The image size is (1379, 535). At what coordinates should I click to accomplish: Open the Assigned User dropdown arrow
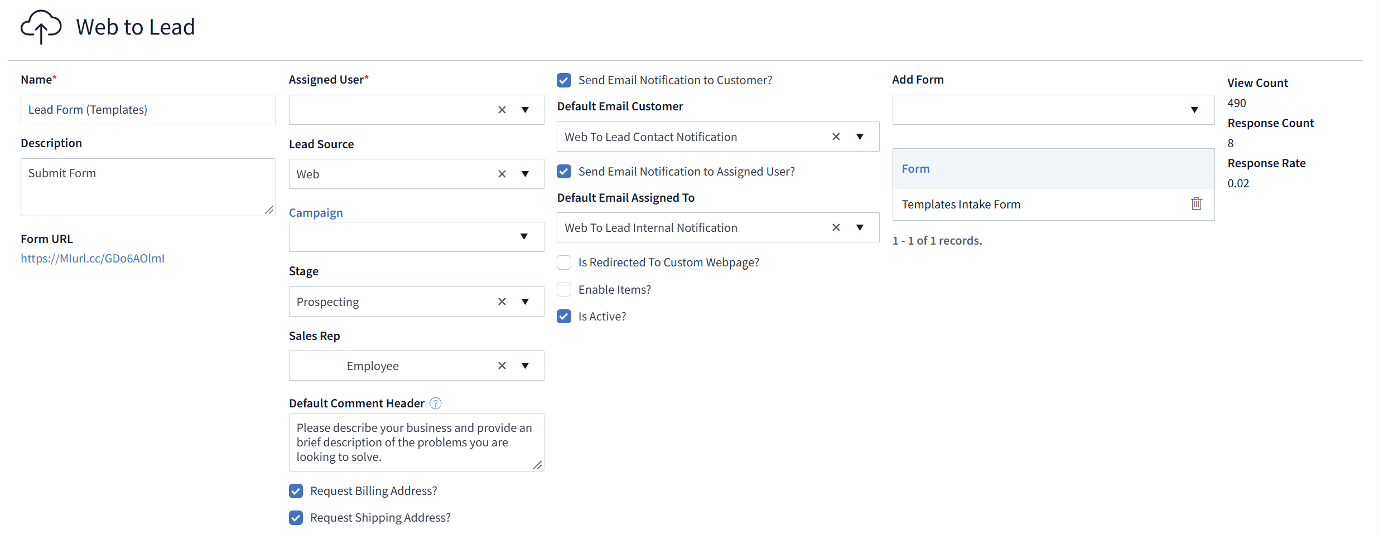point(525,110)
